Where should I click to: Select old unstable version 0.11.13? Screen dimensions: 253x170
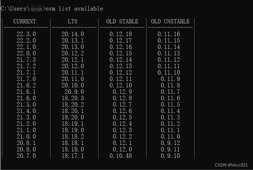tap(169, 53)
